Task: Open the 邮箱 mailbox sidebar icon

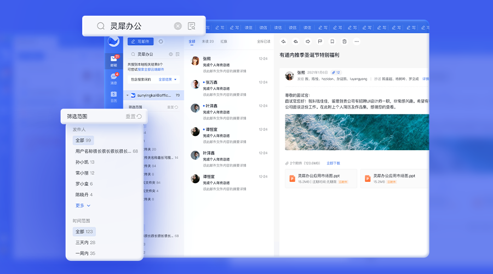Action: click(x=114, y=61)
